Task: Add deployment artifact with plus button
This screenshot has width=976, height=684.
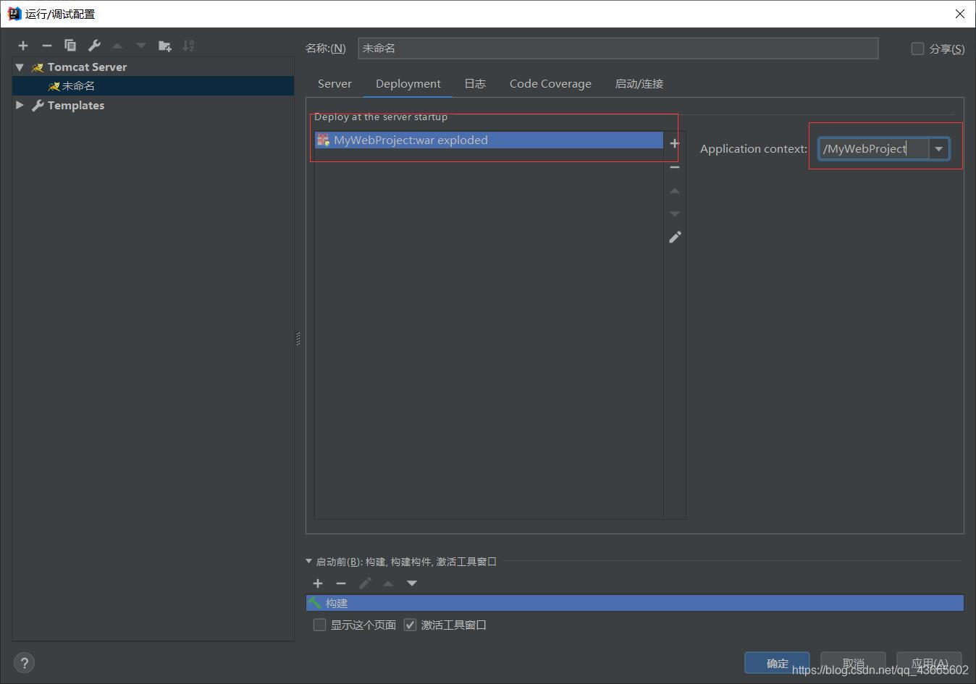Action: click(675, 143)
